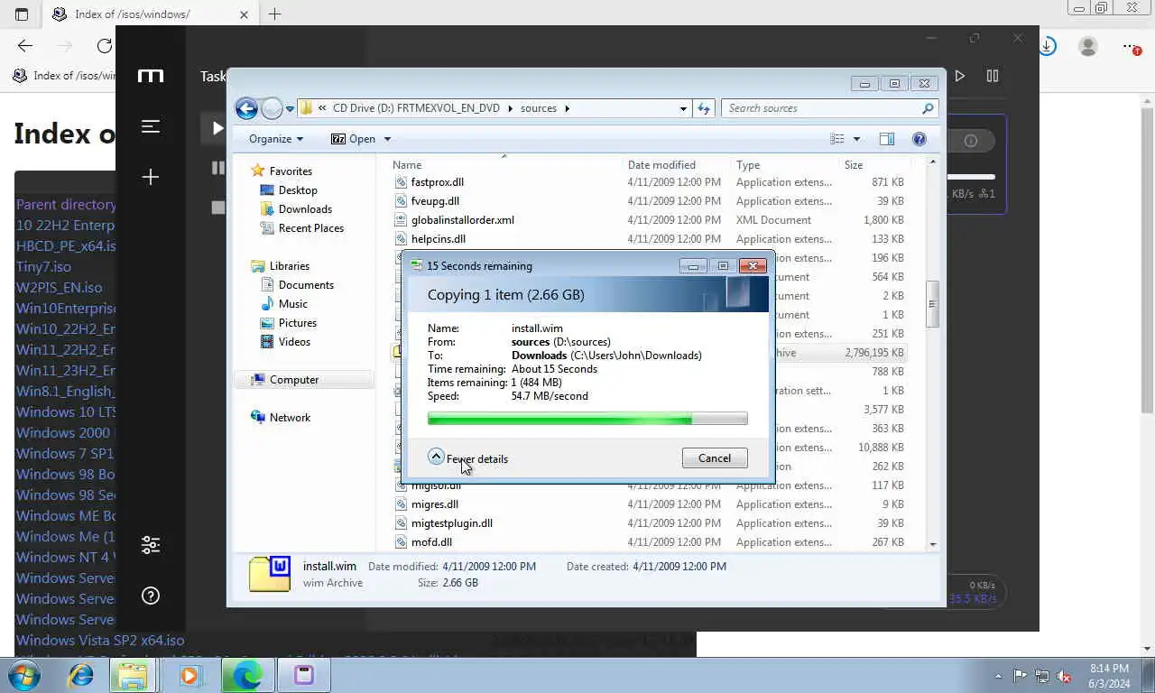Image resolution: width=1155 pixels, height=693 pixels.
Task: Click Explorer's blue Back arrow button
Action: 246,108
